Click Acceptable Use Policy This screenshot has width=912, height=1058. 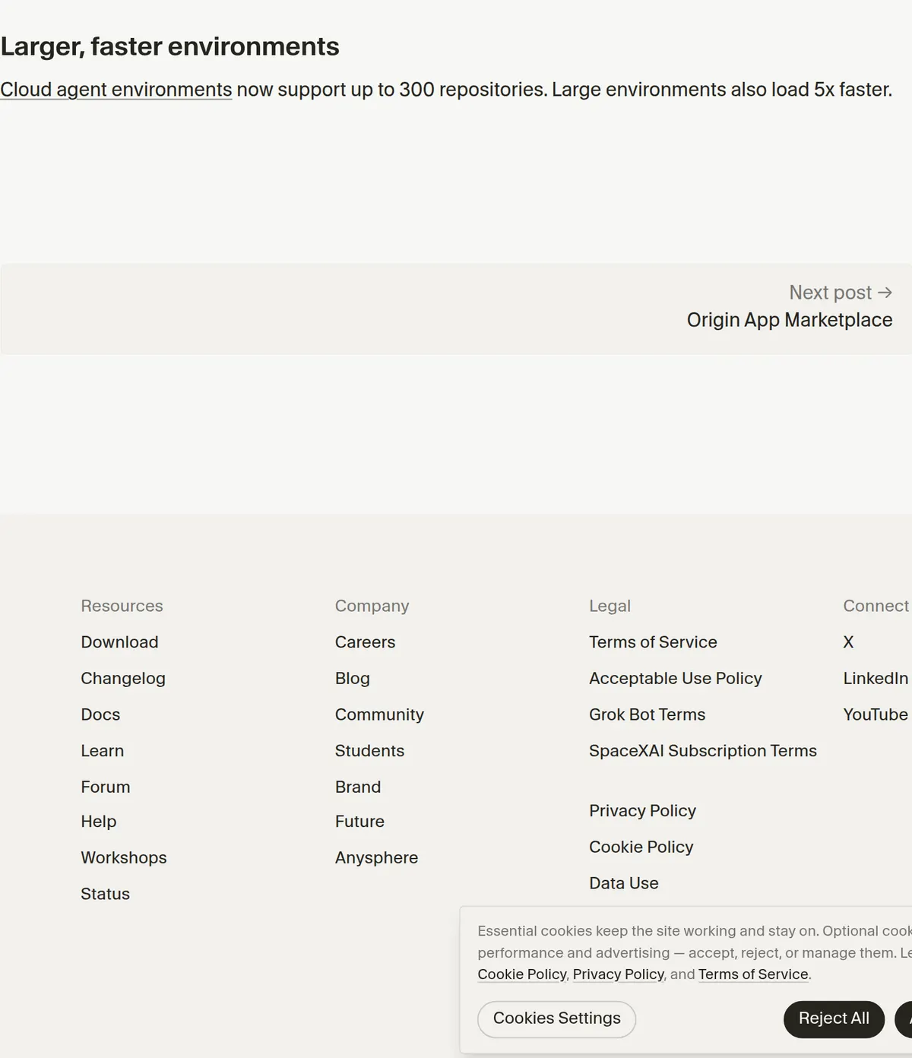675,679
